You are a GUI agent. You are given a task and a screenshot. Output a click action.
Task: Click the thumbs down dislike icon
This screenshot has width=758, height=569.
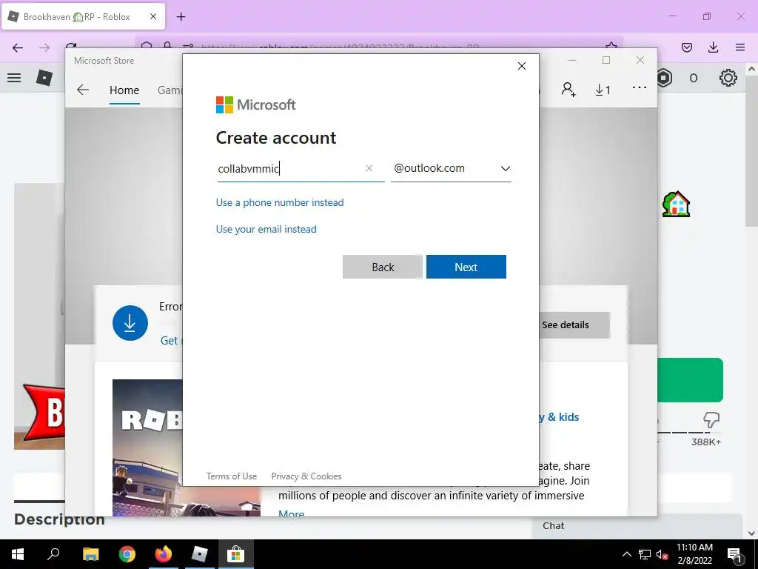(711, 419)
